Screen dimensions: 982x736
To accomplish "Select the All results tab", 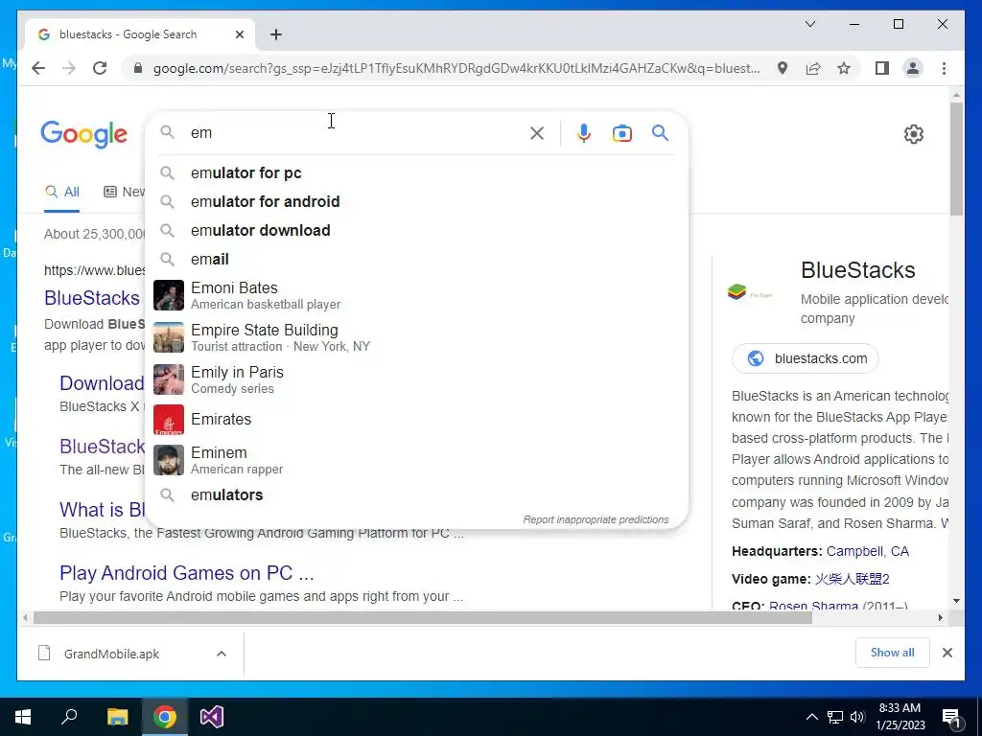I will 62,192.
